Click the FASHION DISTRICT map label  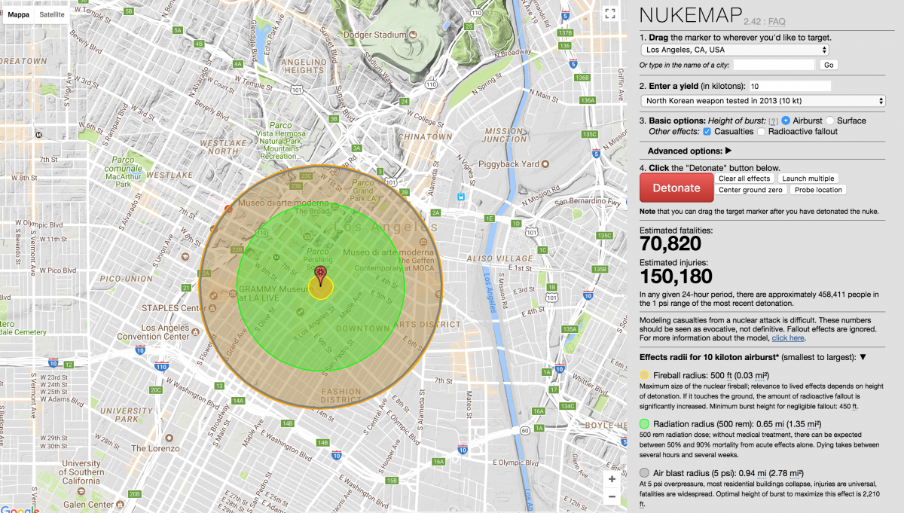[x=341, y=395]
